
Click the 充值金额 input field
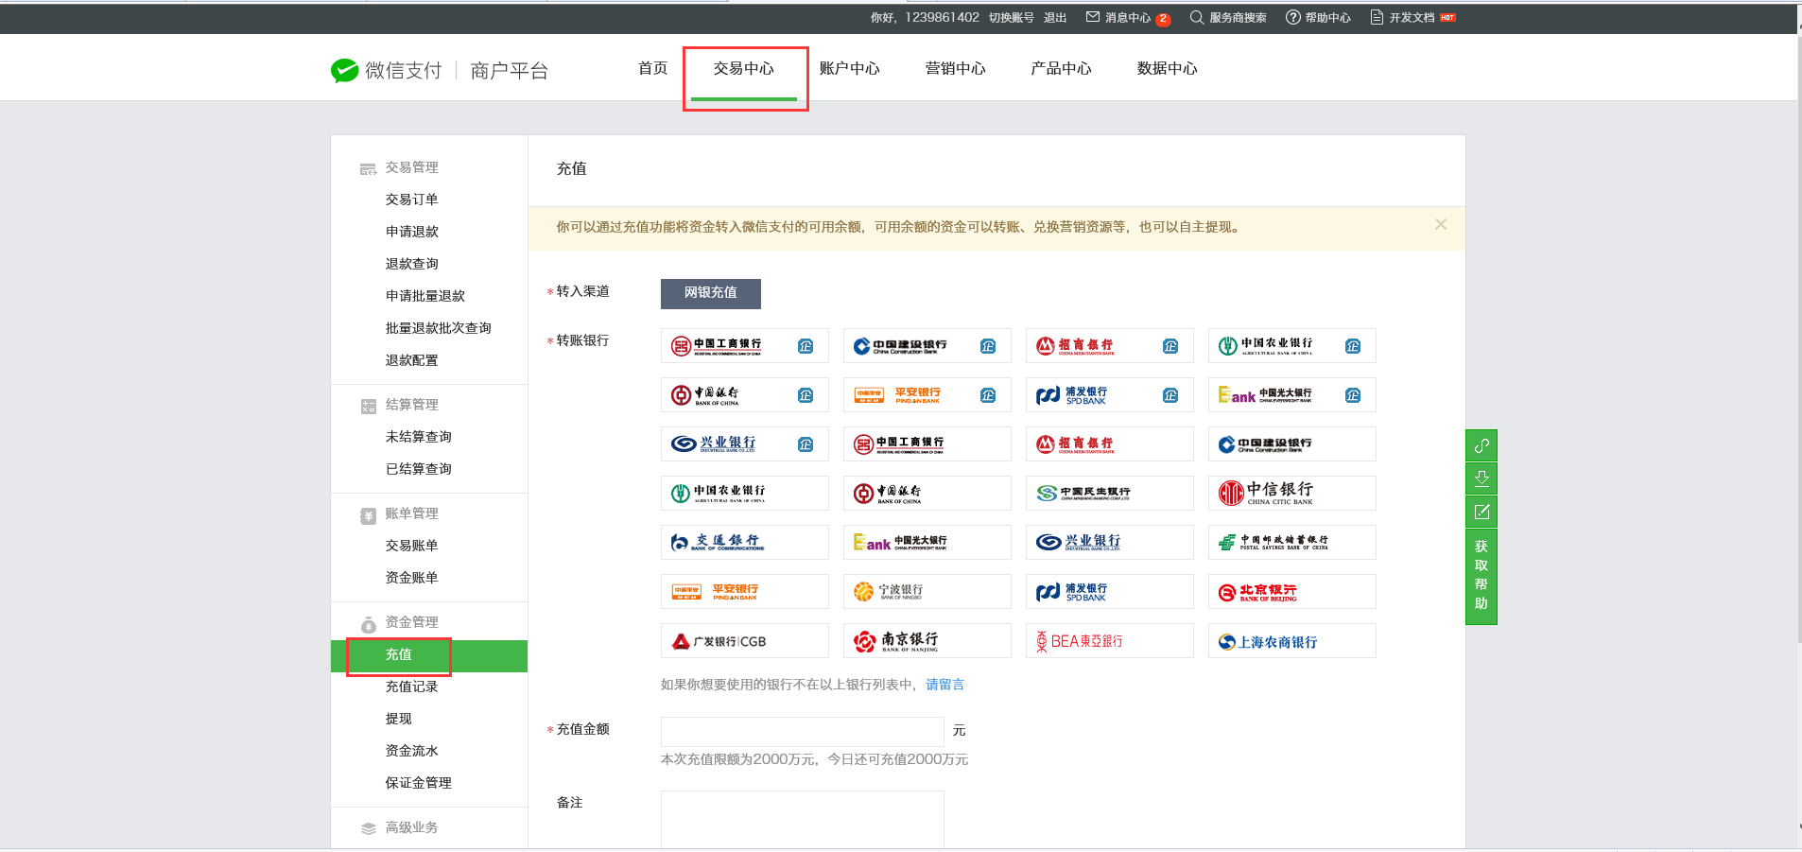[x=802, y=731]
